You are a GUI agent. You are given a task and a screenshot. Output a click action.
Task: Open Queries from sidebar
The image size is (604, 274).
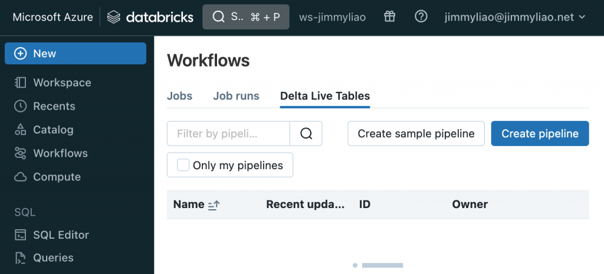coord(53,258)
